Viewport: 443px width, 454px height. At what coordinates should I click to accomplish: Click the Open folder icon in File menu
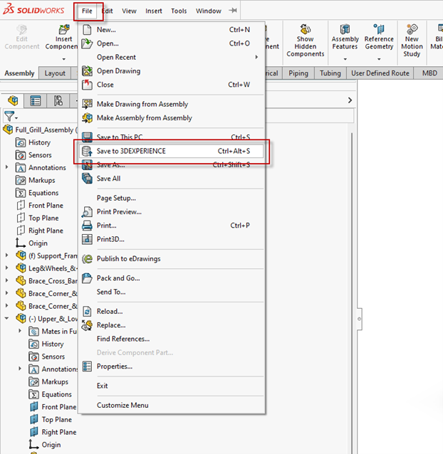tap(87, 43)
